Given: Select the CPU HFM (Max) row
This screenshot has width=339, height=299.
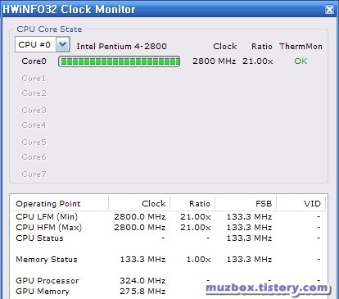Looking at the screenshot, I should (168, 228).
